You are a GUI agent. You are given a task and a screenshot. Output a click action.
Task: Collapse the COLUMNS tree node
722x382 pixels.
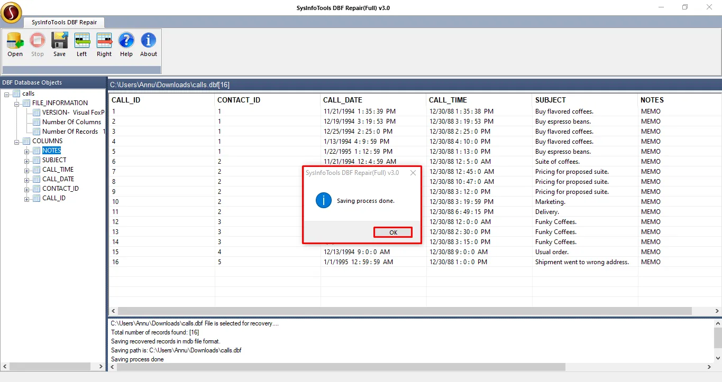[16, 142]
